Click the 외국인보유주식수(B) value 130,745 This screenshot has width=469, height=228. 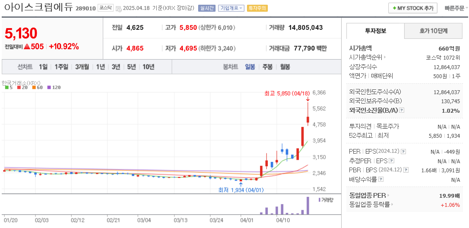click(450, 101)
